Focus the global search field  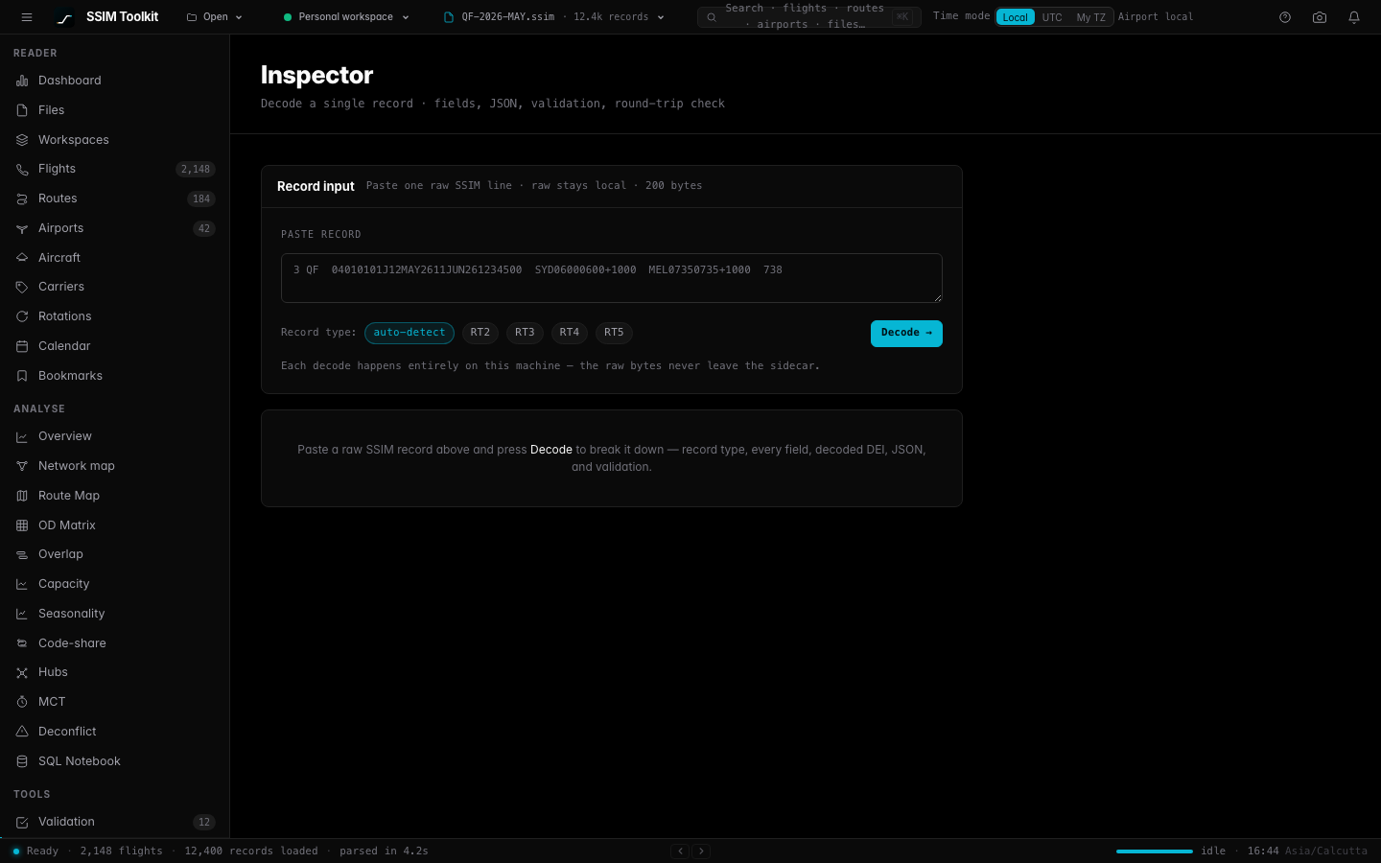coord(809,17)
